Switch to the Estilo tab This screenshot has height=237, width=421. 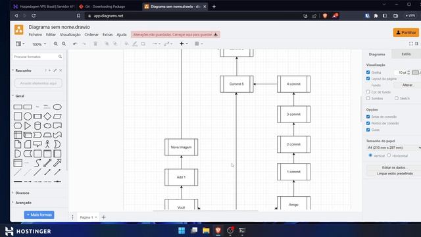pyautogui.click(x=406, y=54)
